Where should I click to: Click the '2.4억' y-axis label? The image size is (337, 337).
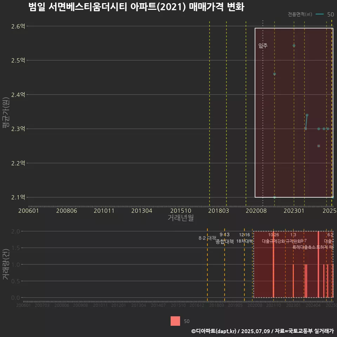tap(18, 94)
